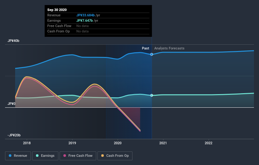The width and height of the screenshot is (259, 165).
Task: Click the Cash From Op row label in the tooltip
Action: click(58, 31)
